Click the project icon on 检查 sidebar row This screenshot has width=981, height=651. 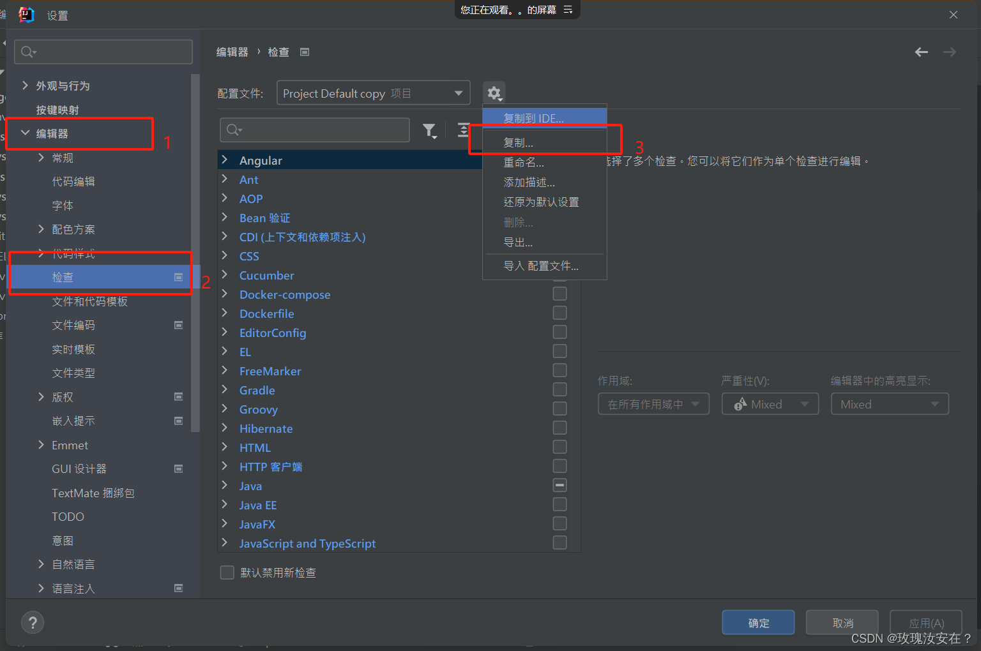179,277
